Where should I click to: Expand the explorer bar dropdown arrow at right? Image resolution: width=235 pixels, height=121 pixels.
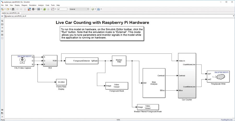[233, 16]
